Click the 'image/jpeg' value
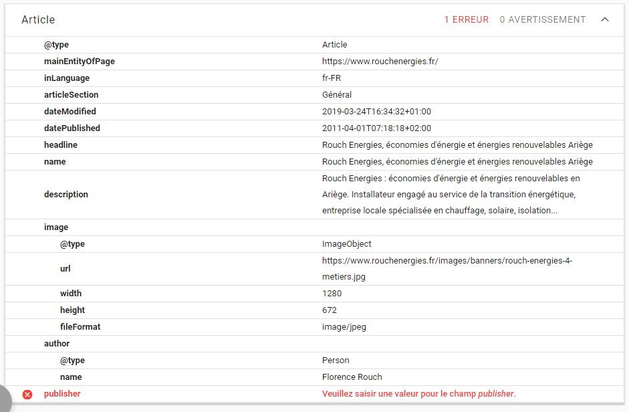The width and height of the screenshot is (629, 412). pyautogui.click(x=344, y=327)
